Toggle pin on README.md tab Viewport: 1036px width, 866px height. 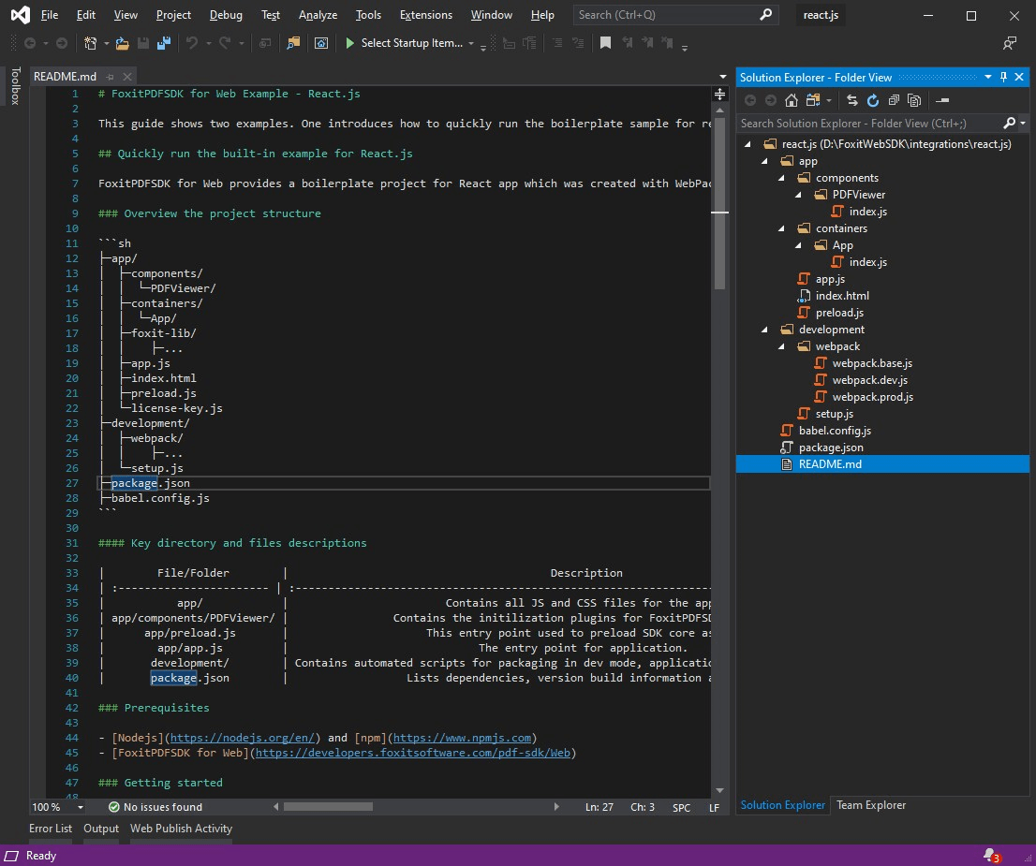pyautogui.click(x=111, y=77)
